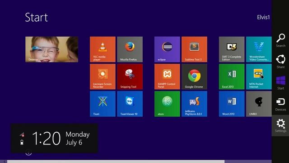Launch the atom editor tile
Screen dimensions: 289x163
(167, 104)
